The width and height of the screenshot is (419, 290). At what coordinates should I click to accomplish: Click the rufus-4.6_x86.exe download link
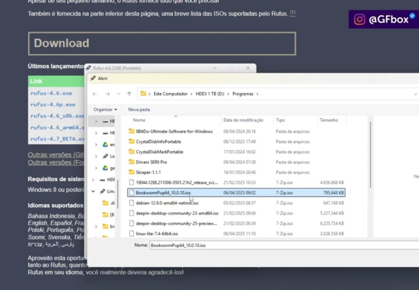[x=57, y=116]
